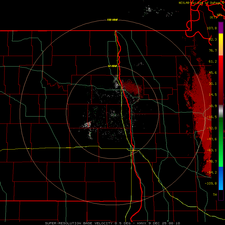Select the 30.1 velocity scale value
Image resolution: width=225 pixels, height=225 pixels.
pyautogui.click(x=213, y=84)
